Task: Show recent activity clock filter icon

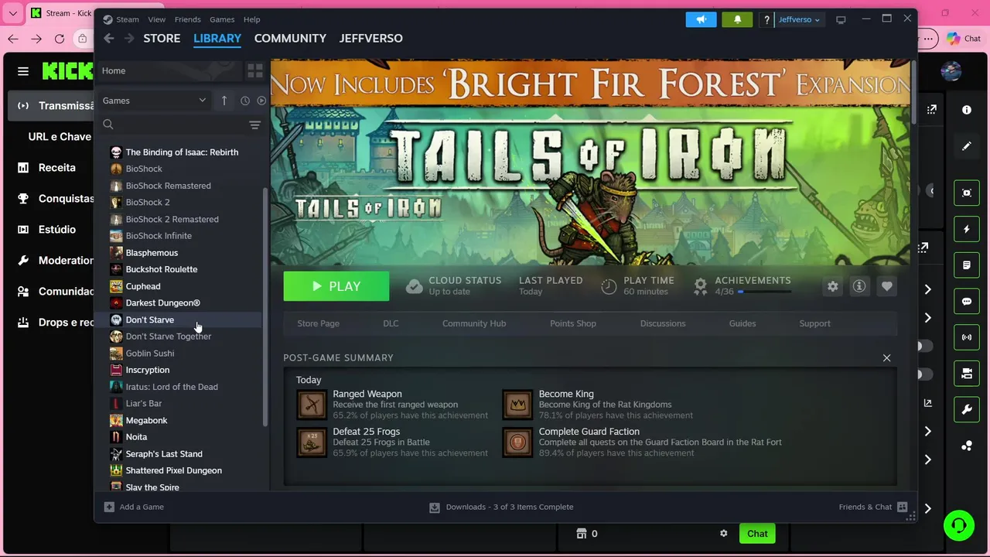Action: [245, 101]
